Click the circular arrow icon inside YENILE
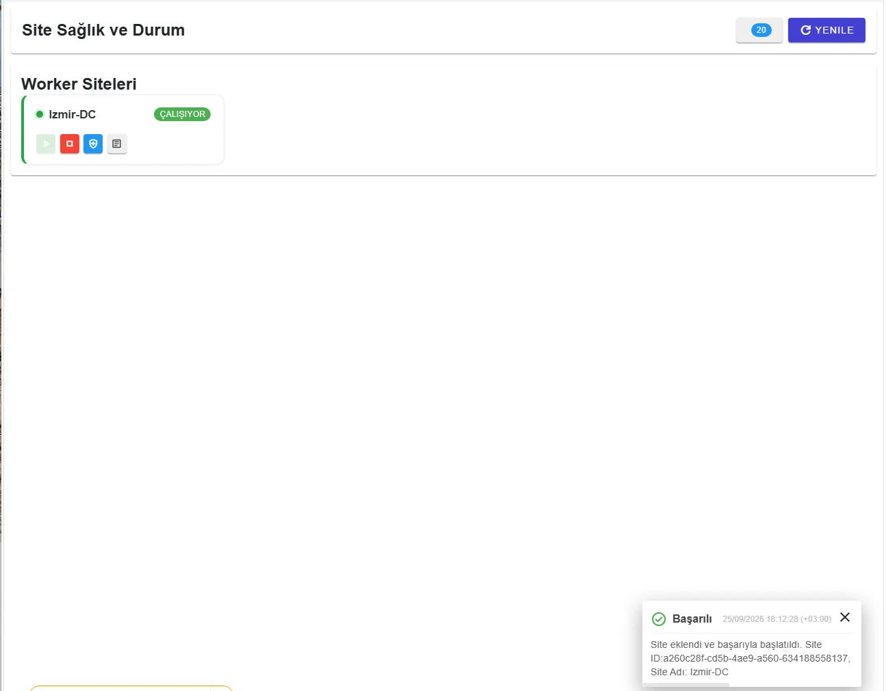 [806, 30]
